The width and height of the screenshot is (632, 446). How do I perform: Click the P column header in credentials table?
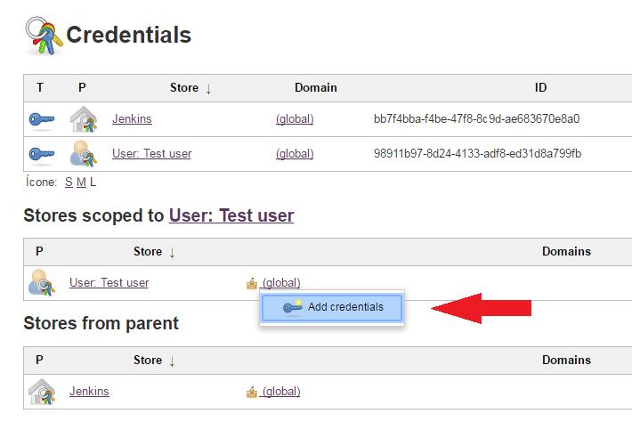(x=82, y=88)
